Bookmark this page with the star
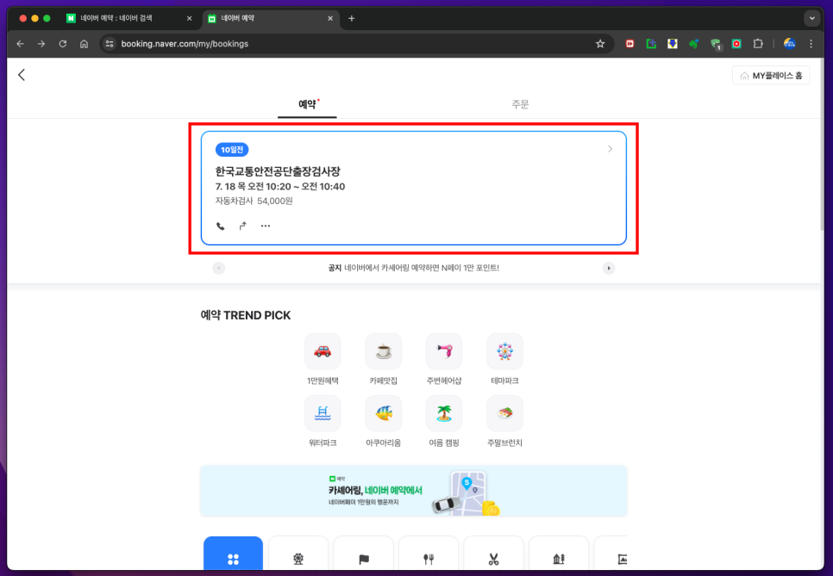The image size is (833, 576). (600, 44)
